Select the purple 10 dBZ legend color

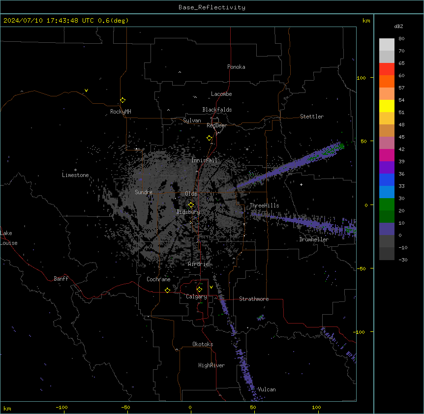point(387,229)
